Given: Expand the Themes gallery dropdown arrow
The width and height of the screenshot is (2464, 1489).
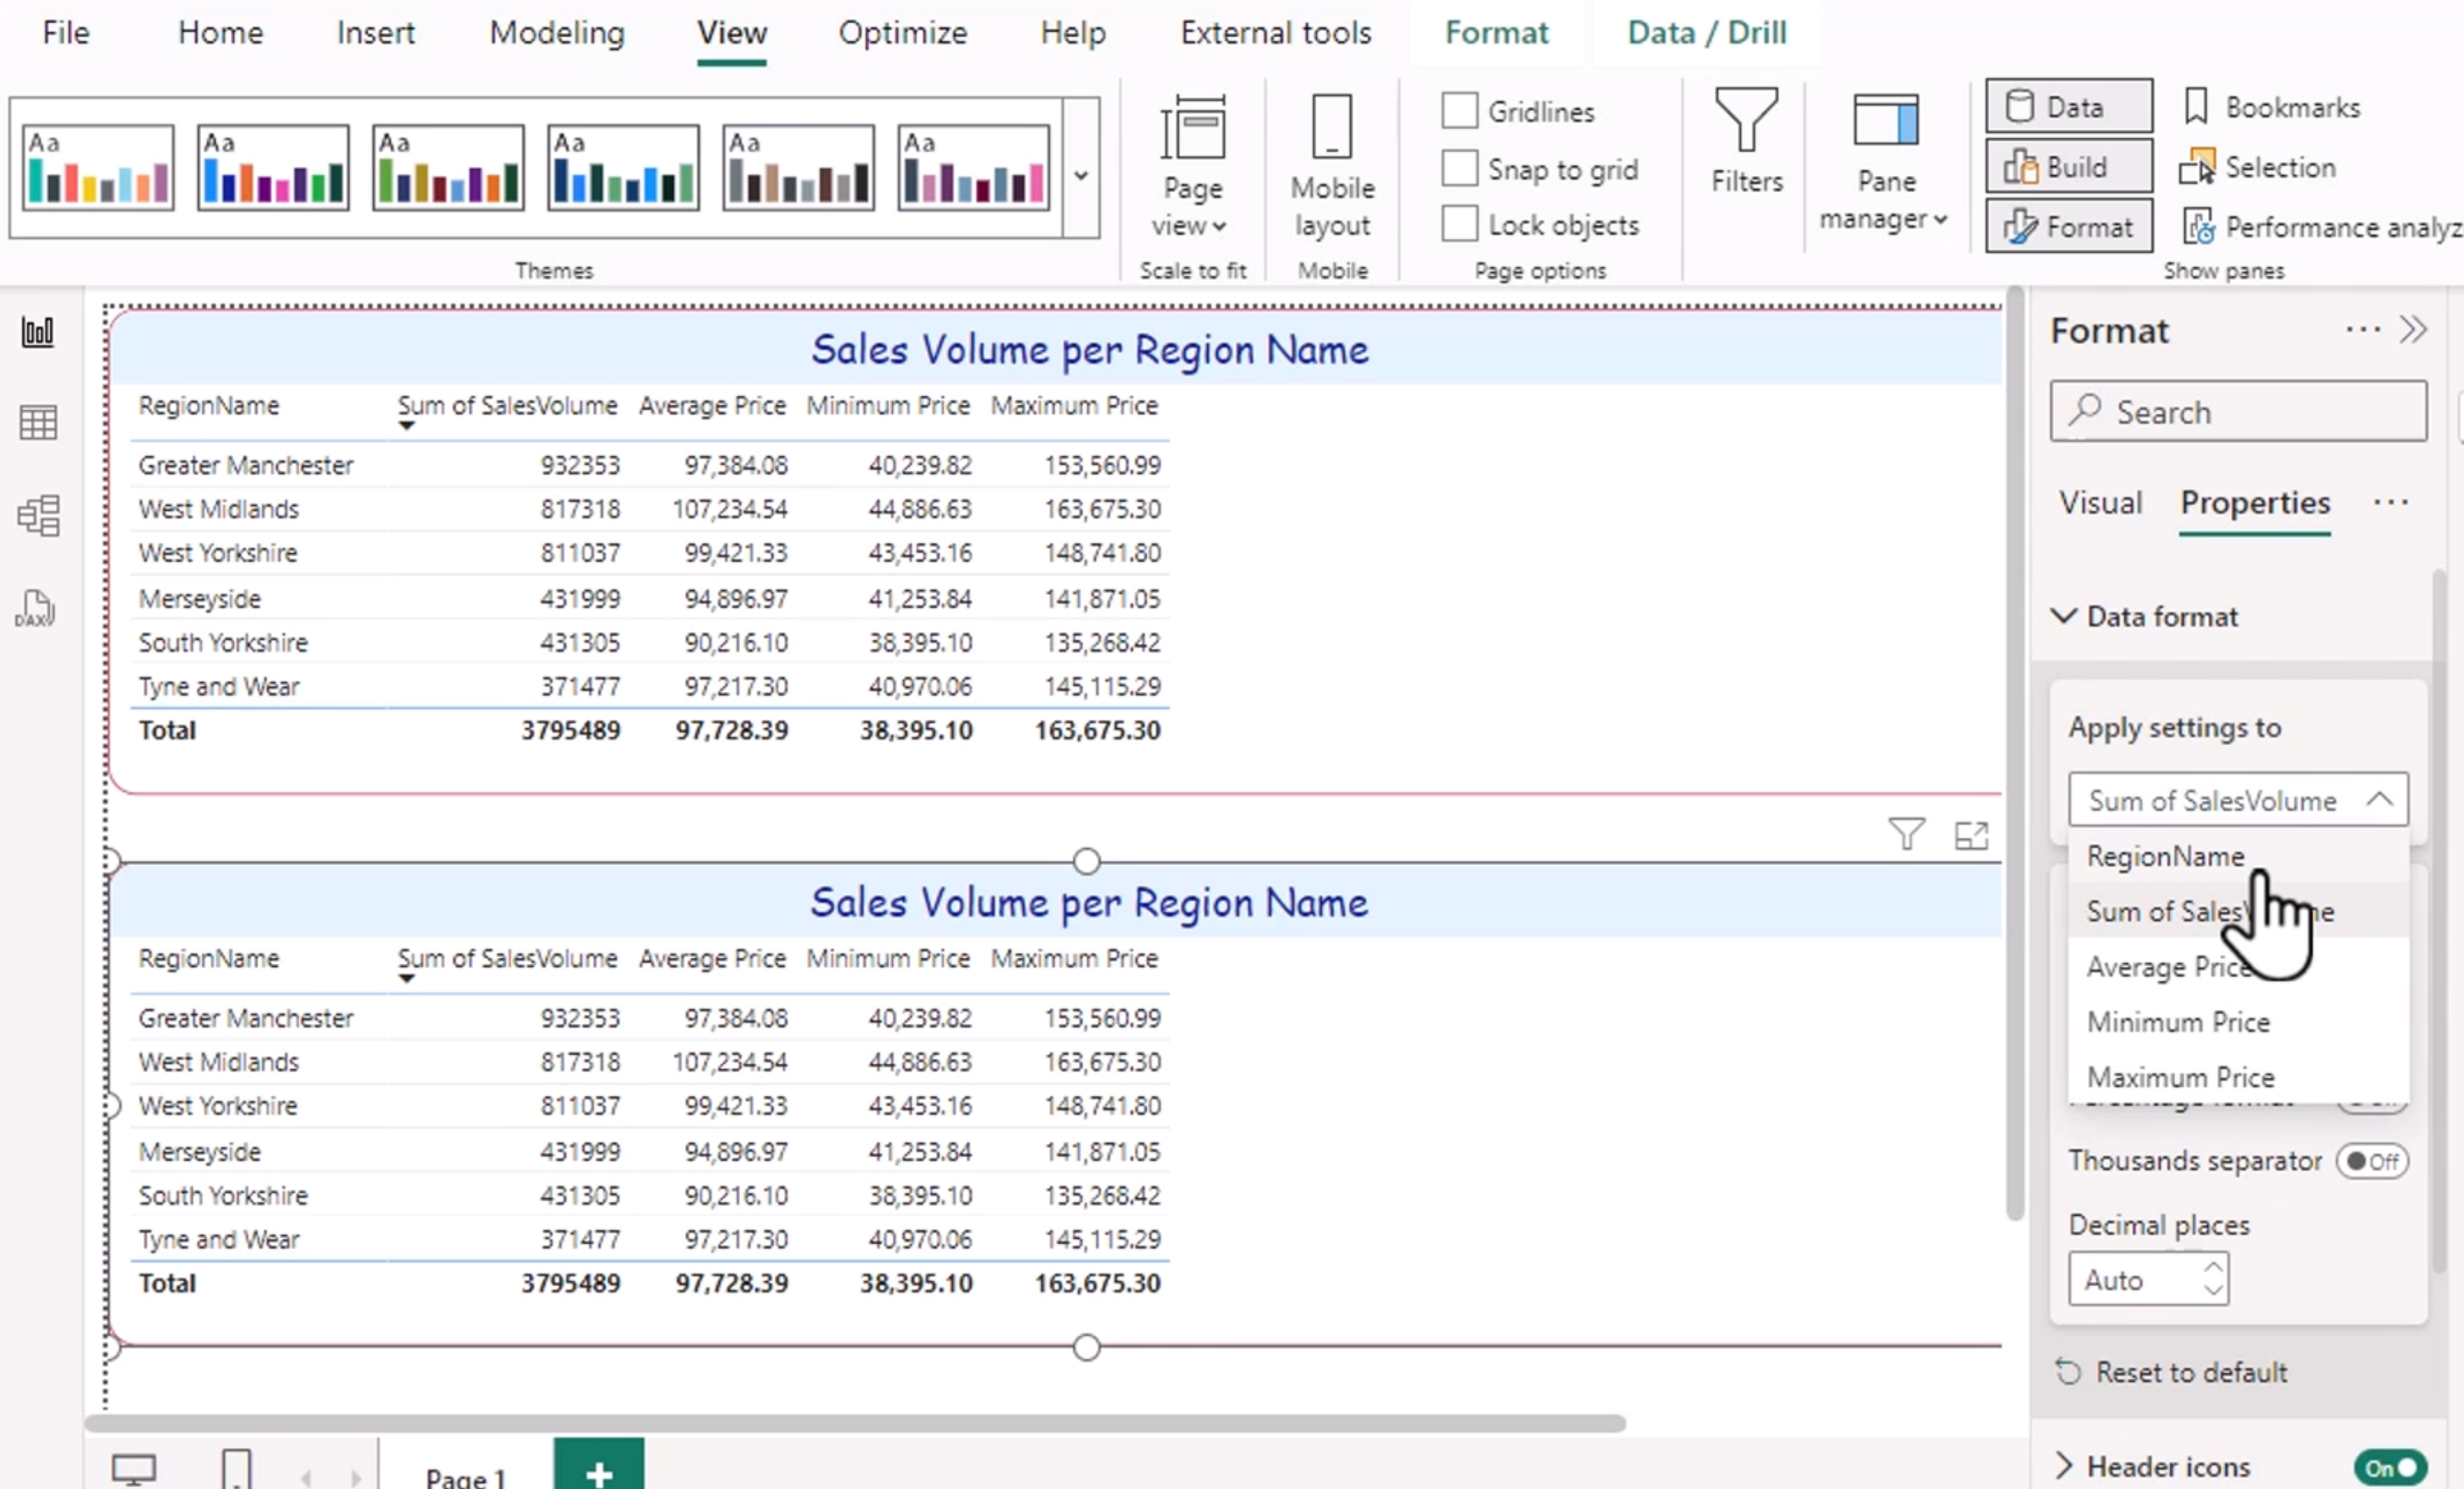Looking at the screenshot, I should (x=1081, y=168).
